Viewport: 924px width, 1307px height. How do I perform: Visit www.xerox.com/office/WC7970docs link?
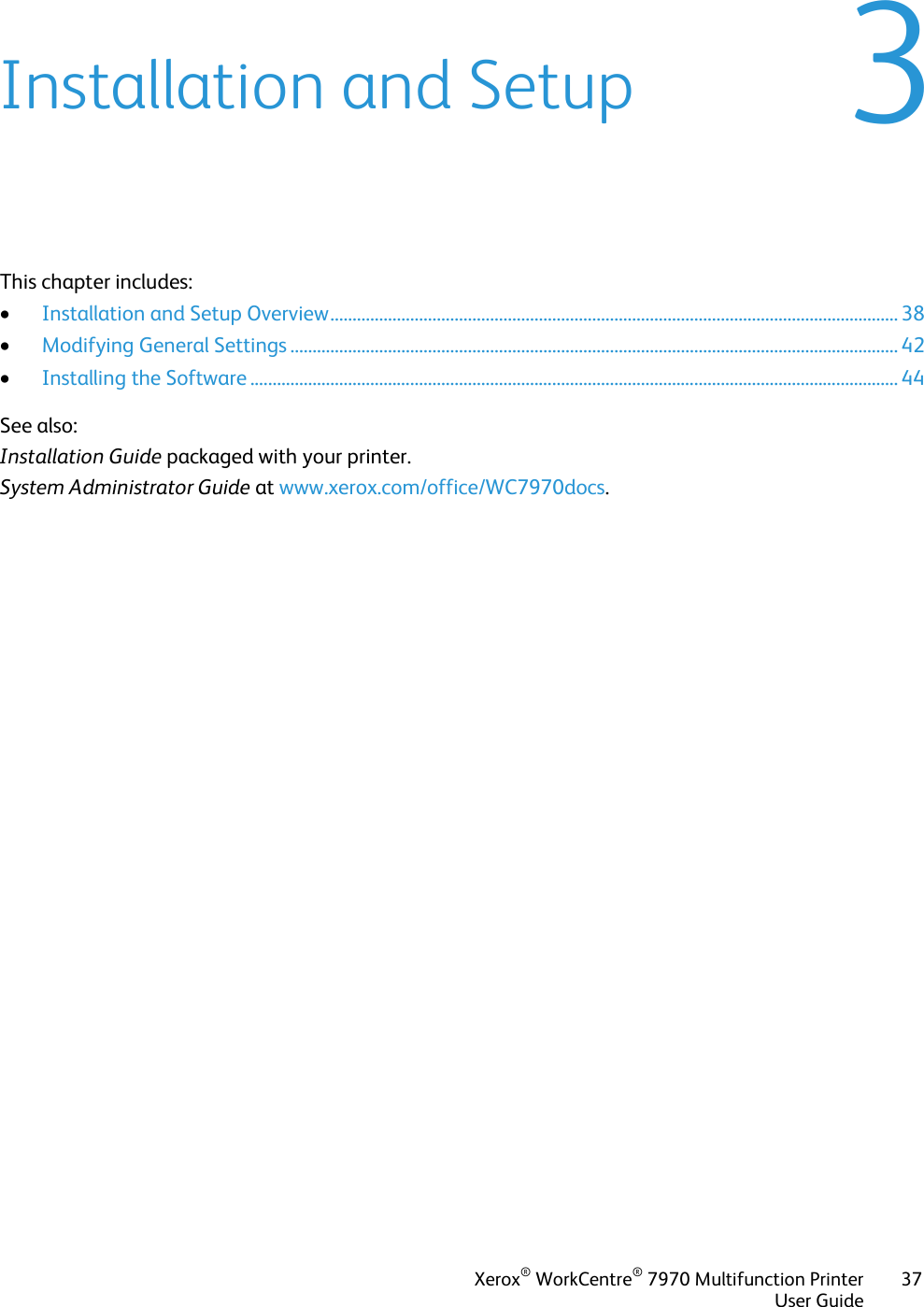pyautogui.click(x=442, y=488)
